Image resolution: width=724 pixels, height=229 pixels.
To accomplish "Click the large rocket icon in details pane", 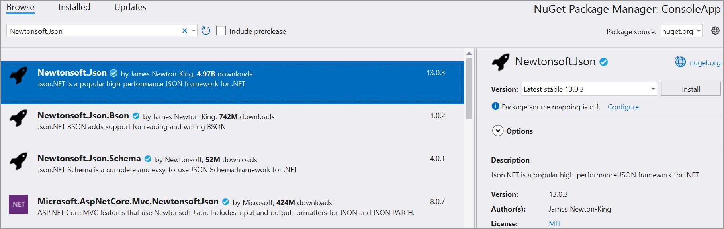I will click(501, 62).
